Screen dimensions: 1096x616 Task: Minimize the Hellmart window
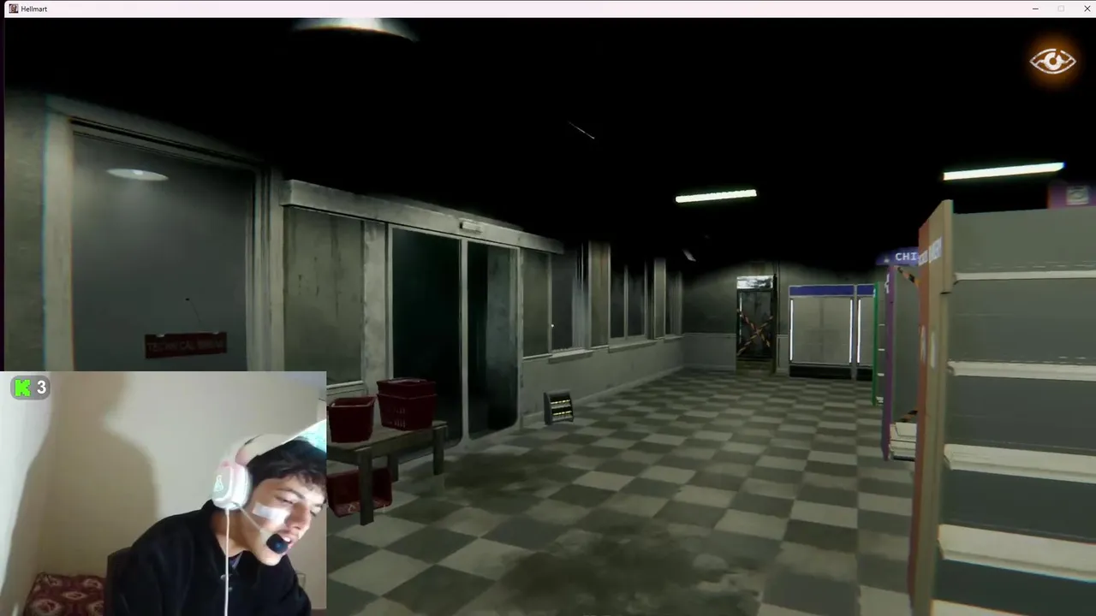click(1035, 9)
